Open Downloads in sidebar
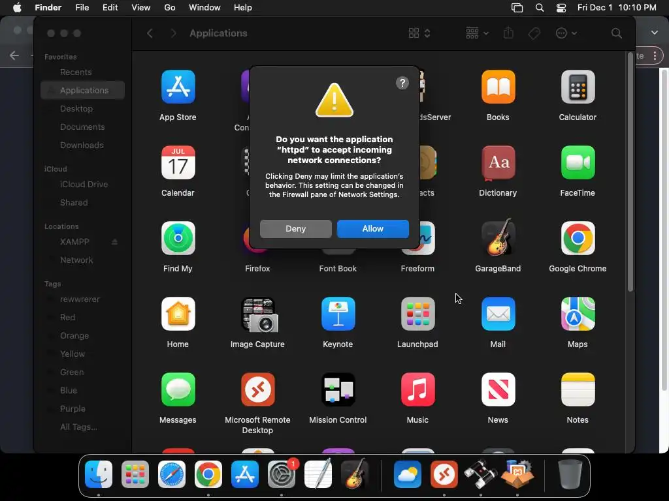The height and width of the screenshot is (501, 669). coord(83,145)
